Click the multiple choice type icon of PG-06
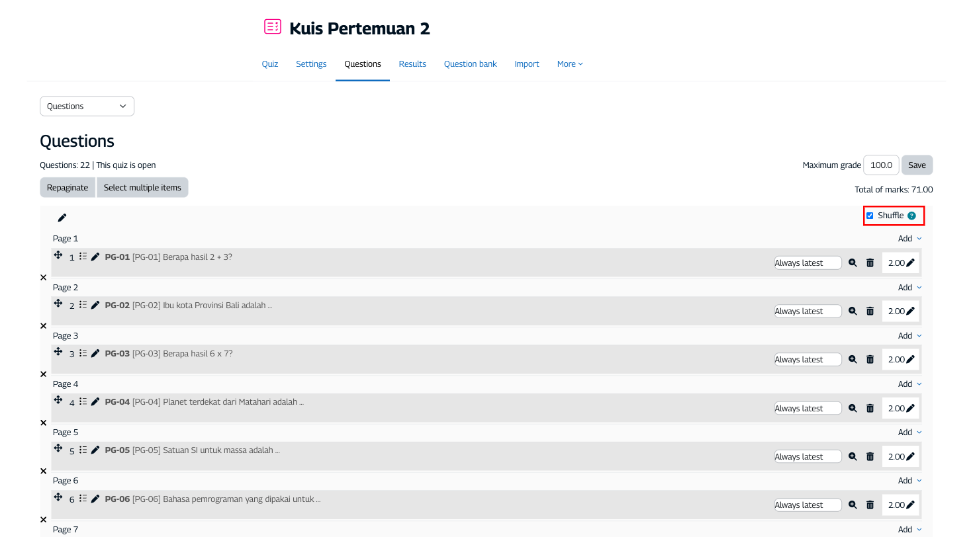This screenshot has height=537, width=973. 83,499
